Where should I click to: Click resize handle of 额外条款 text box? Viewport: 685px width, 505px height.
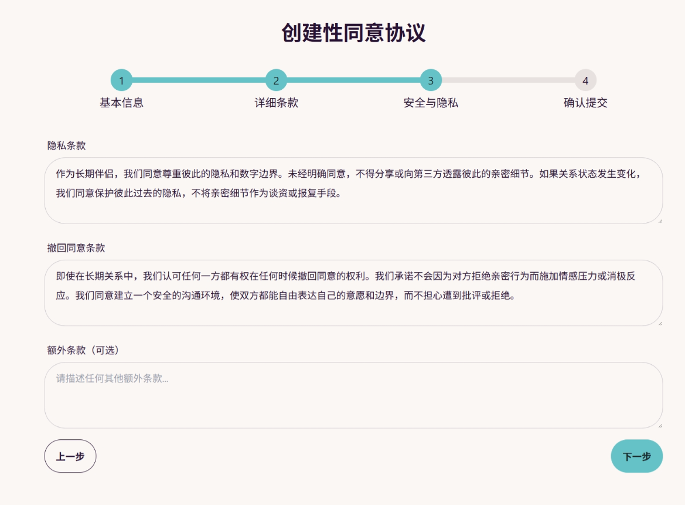click(x=659, y=425)
